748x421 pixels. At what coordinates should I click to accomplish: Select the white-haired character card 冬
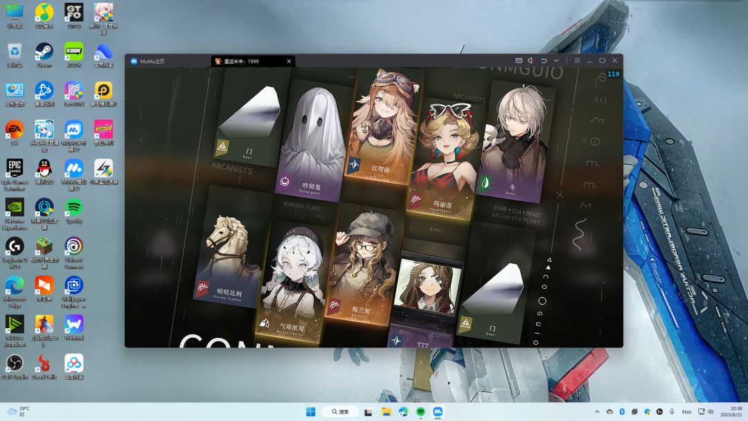516,142
